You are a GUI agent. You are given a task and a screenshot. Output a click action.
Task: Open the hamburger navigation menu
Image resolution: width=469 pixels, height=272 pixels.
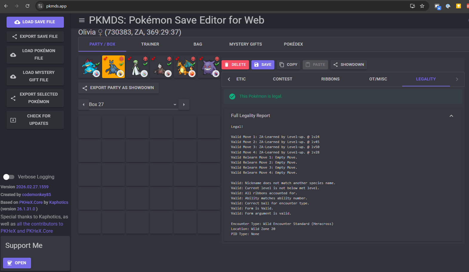(82, 20)
